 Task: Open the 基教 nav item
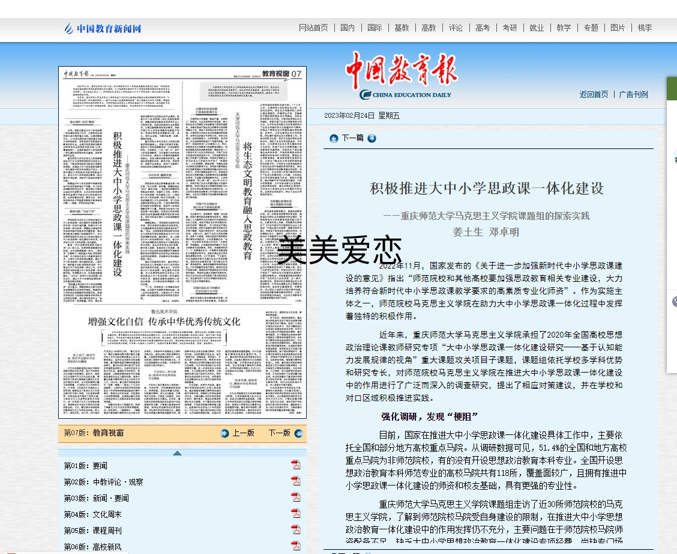point(402,28)
